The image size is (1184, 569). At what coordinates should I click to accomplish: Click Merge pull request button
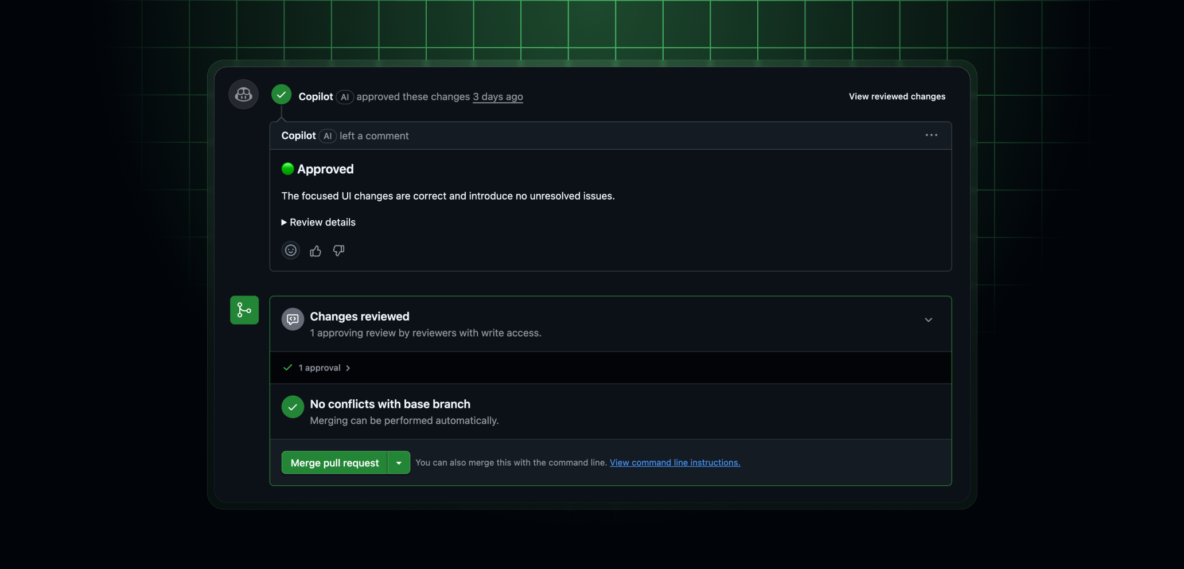(335, 463)
